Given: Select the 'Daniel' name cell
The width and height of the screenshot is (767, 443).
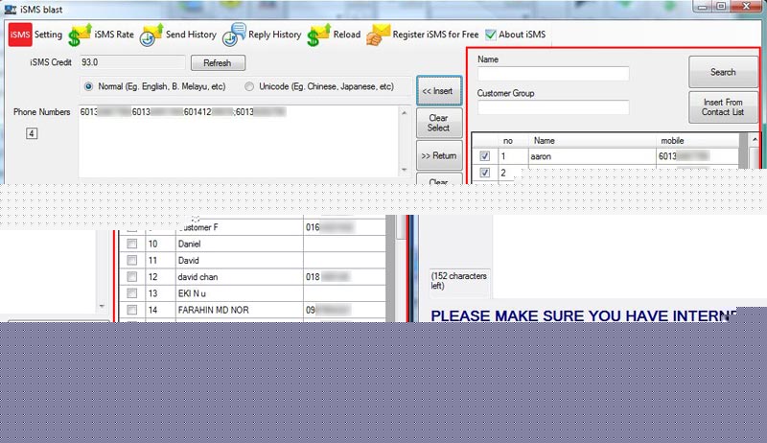Looking at the screenshot, I should [x=239, y=244].
